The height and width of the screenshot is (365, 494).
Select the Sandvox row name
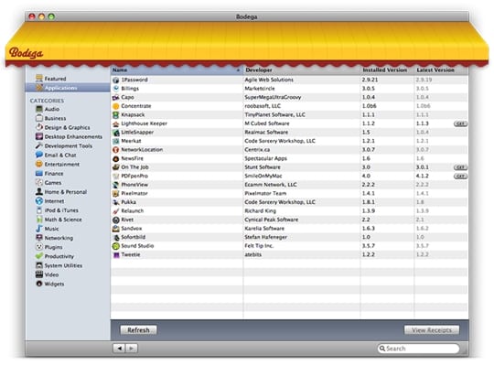132,229
